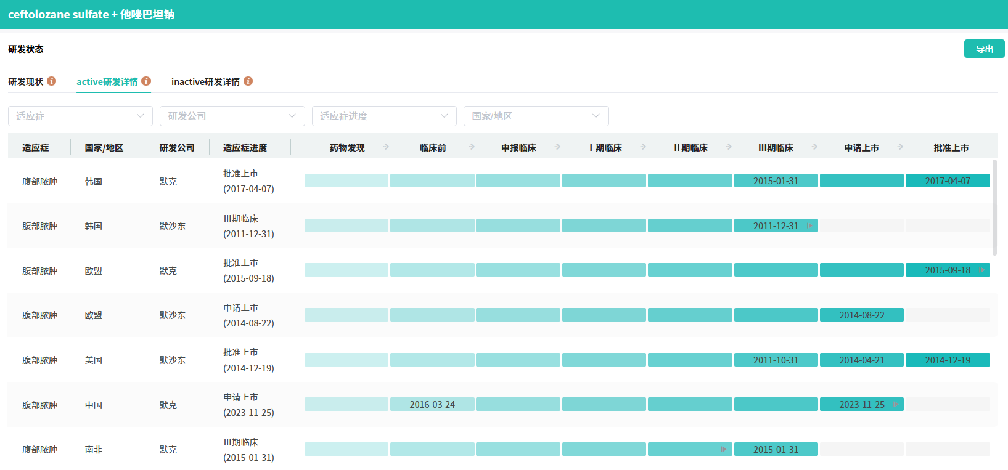
Task: Click the arrow icon after 申请上市 header
Action: [900, 147]
